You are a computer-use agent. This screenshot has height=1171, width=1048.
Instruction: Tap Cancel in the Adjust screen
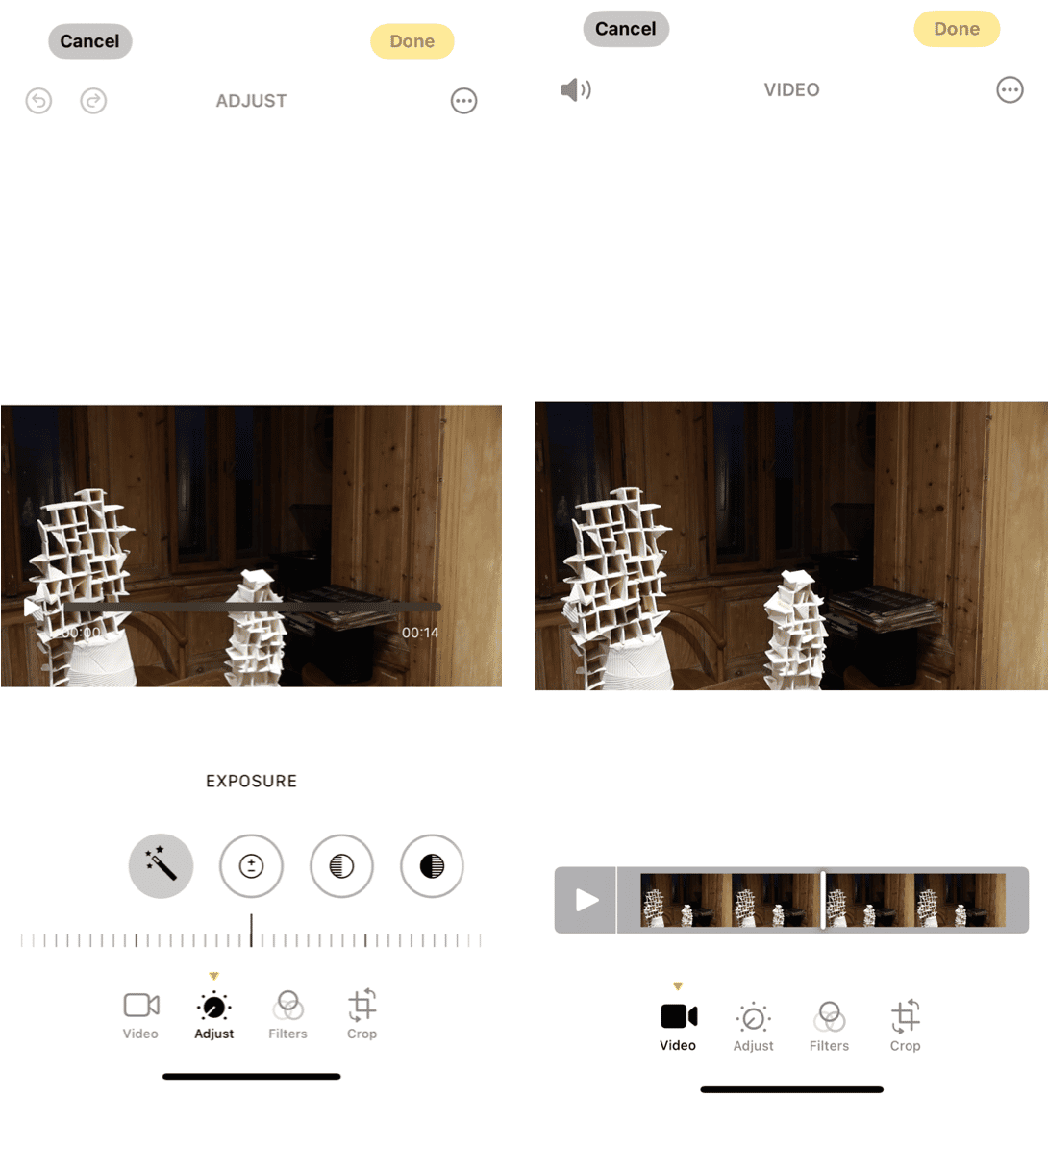pyautogui.click(x=90, y=41)
